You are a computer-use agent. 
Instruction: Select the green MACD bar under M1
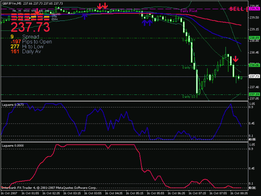point(47,14)
